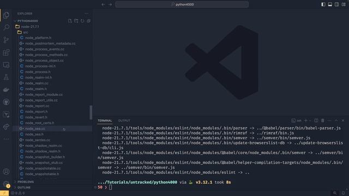Open the Docker view

pos(6,89)
